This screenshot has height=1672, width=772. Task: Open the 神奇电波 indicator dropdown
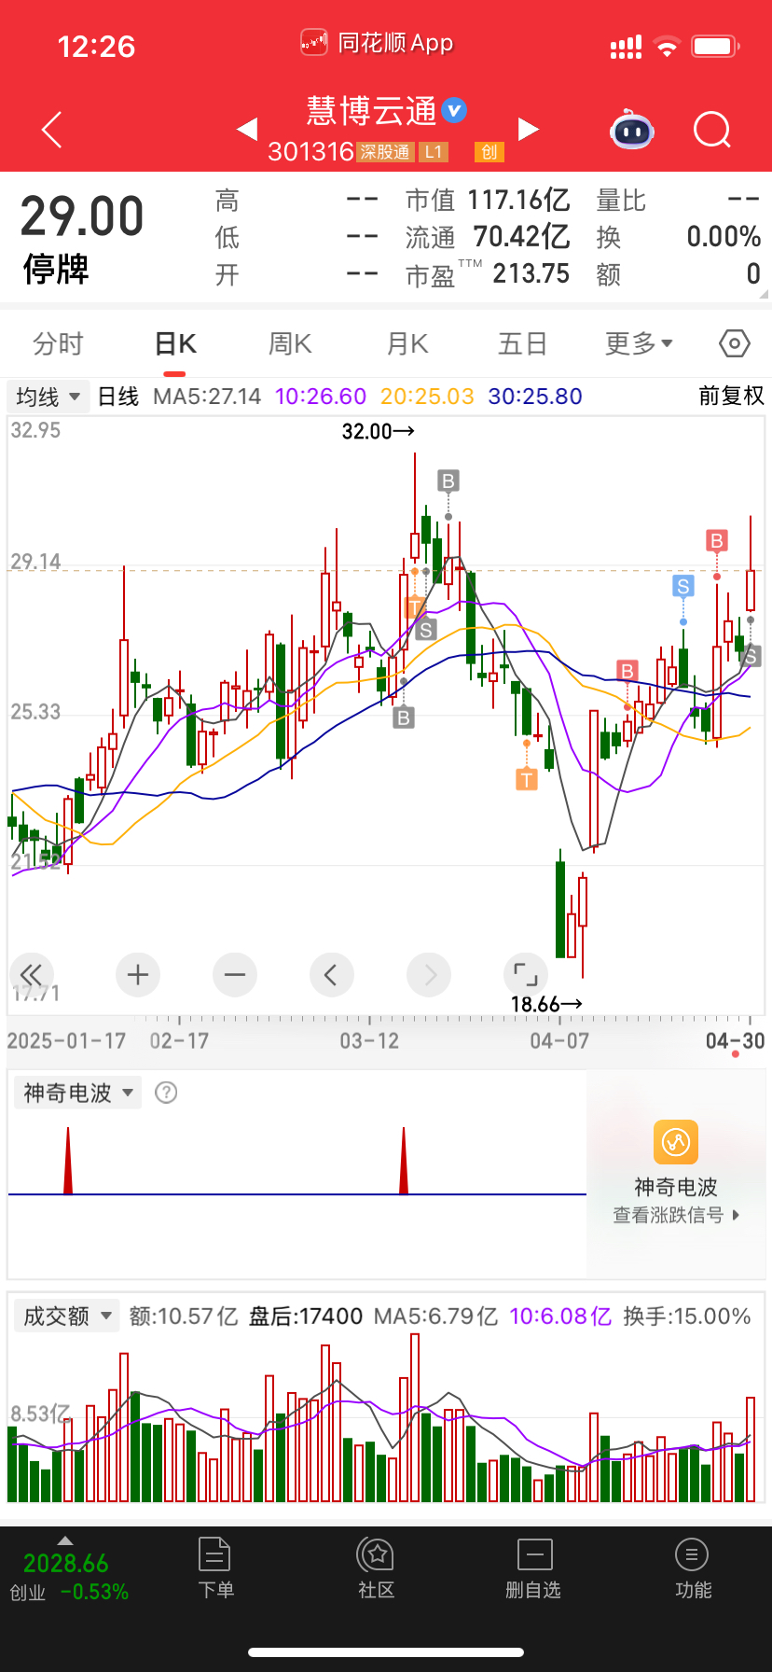tap(77, 1093)
